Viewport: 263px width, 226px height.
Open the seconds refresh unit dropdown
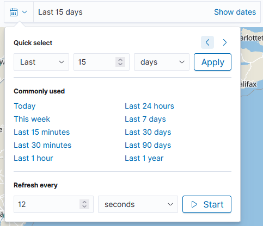pyautogui.click(x=138, y=204)
